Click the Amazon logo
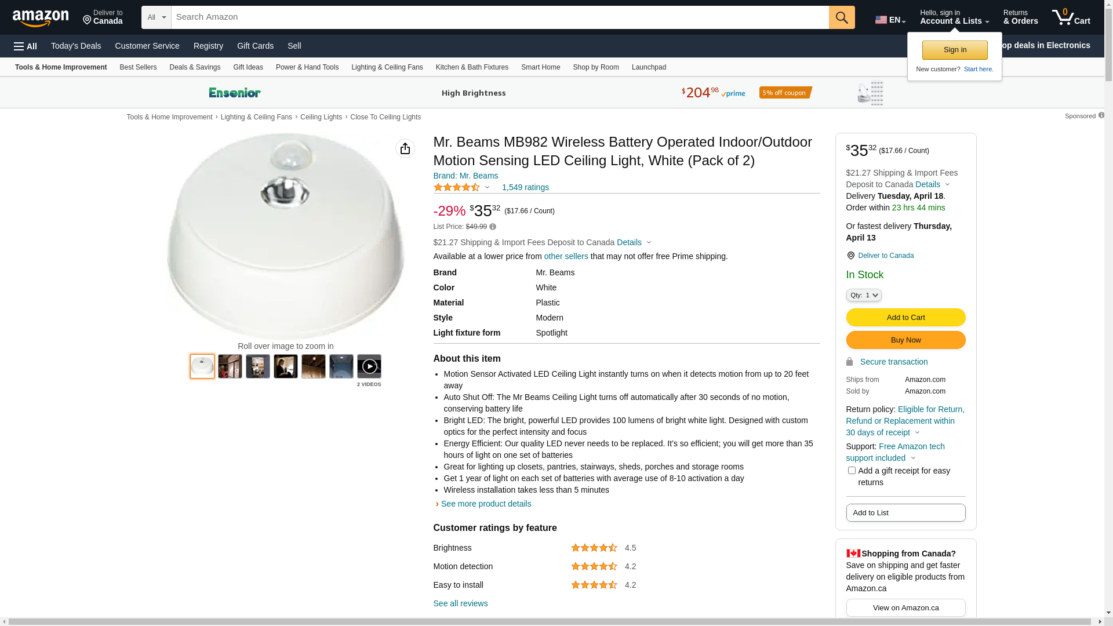 point(41,18)
